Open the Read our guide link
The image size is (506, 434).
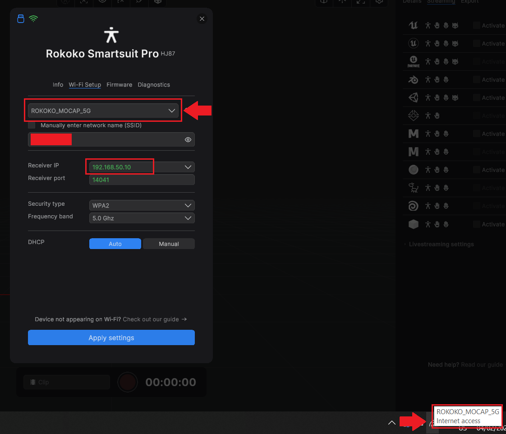(x=482, y=365)
